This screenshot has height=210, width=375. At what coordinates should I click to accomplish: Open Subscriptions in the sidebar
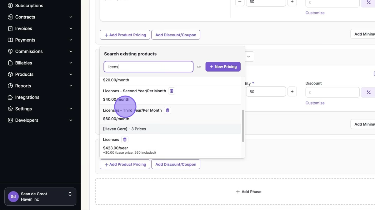[x=29, y=6]
